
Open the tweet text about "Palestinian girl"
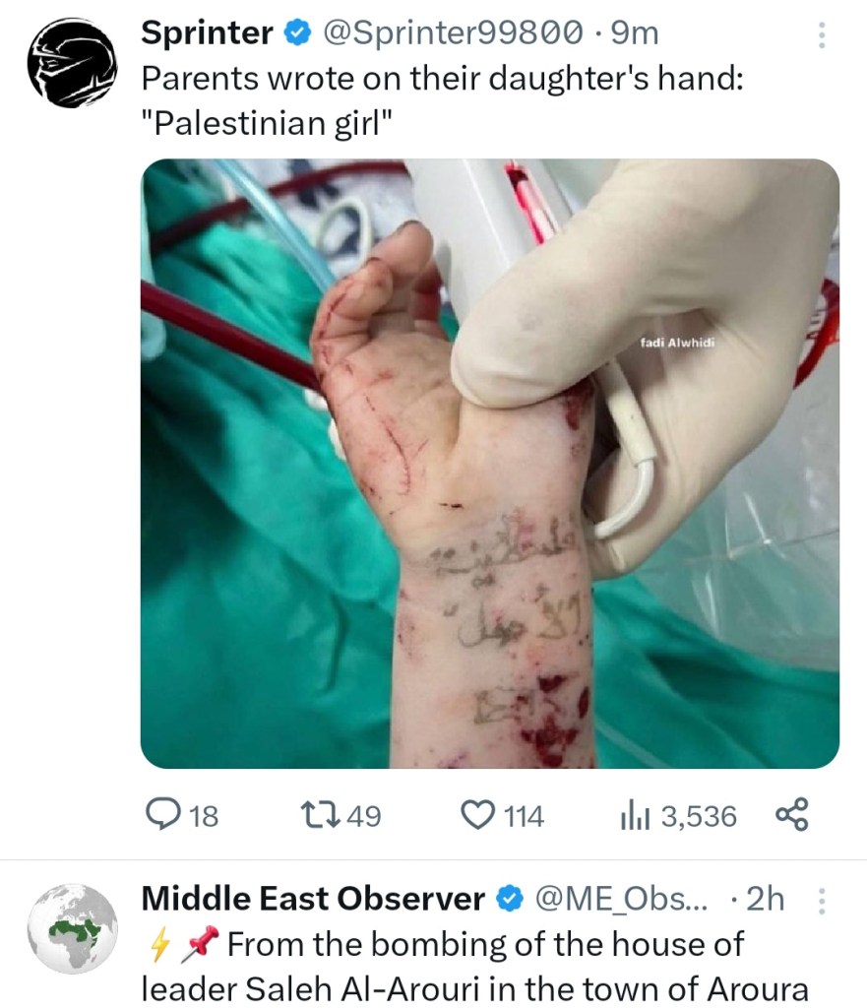pyautogui.click(x=443, y=101)
